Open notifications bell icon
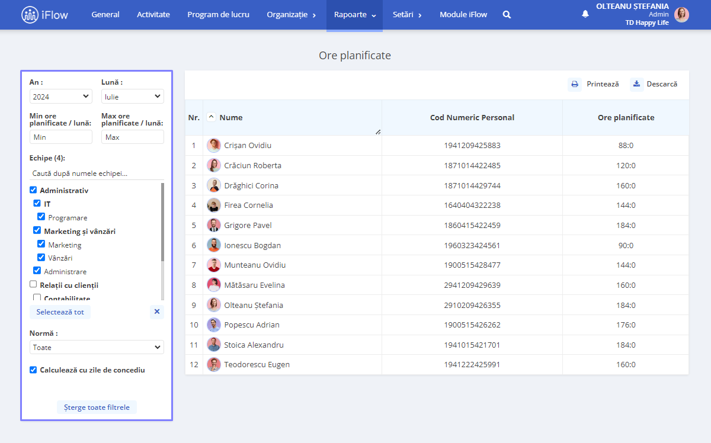711x443 pixels. point(585,14)
